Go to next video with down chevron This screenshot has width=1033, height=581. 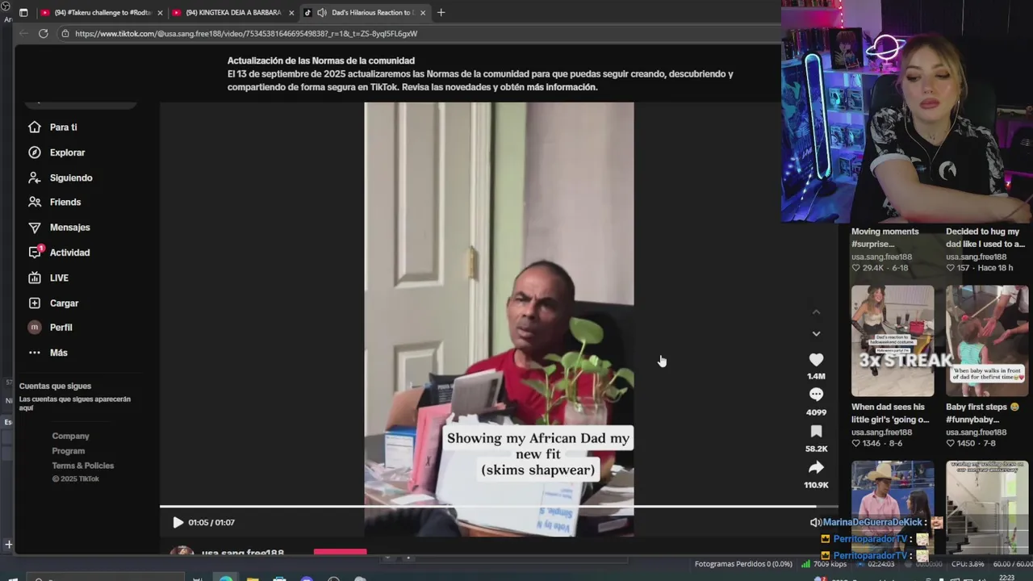(816, 333)
